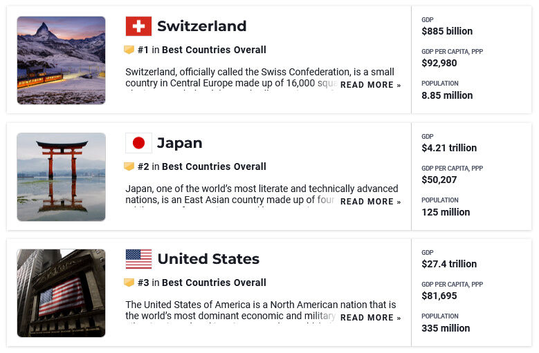This screenshot has width=539, height=353.
Task: Click '#3 in Best Countries Overall' link
Action: pyautogui.click(x=202, y=283)
